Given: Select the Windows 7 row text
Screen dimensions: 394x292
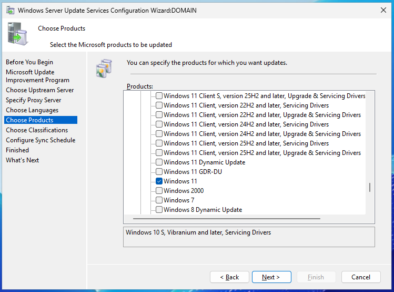Looking at the screenshot, I should (x=179, y=200).
